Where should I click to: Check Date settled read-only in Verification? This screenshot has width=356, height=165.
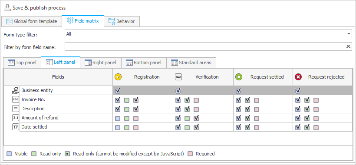click(x=187, y=128)
